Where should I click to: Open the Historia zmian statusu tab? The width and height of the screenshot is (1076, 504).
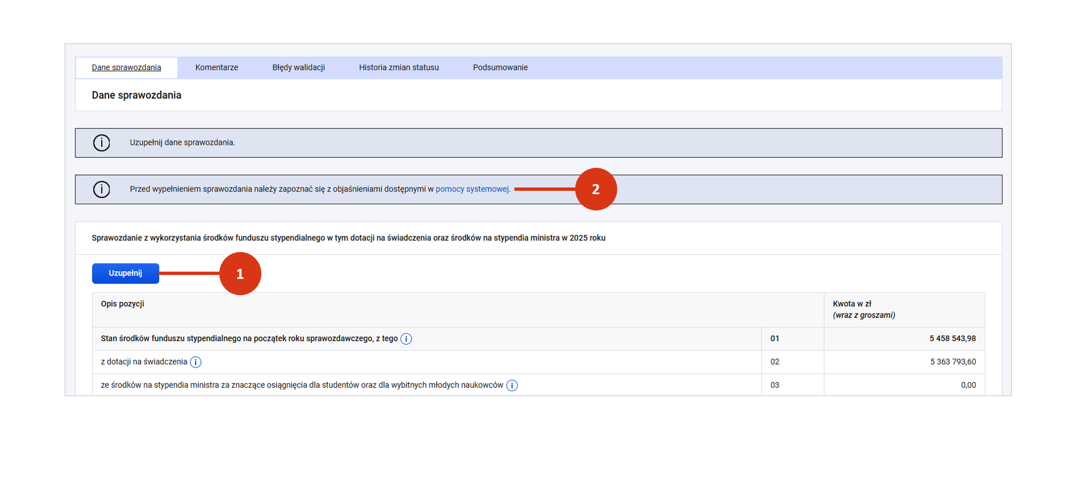coord(399,67)
